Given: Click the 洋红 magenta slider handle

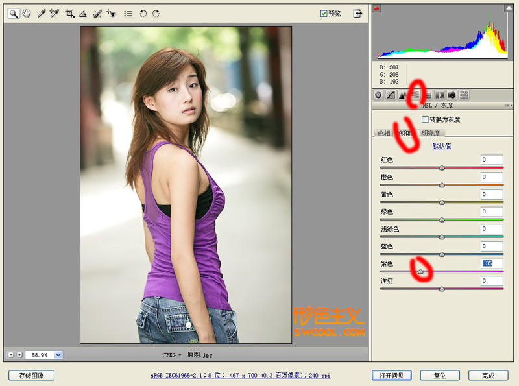Looking at the screenshot, I should point(442,289).
